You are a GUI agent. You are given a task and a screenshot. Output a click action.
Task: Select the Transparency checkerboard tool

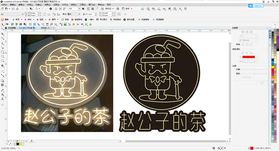pos(2,85)
